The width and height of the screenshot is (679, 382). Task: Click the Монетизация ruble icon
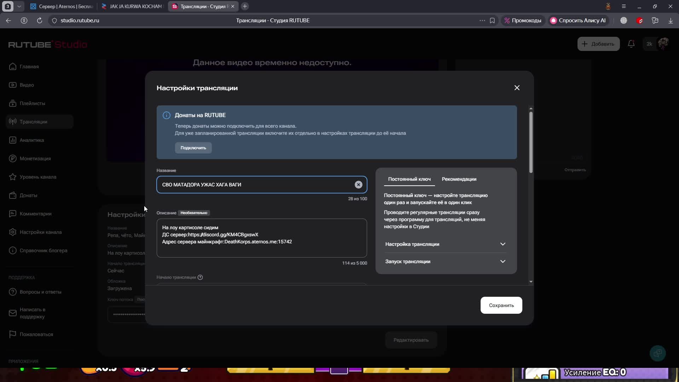(13, 158)
